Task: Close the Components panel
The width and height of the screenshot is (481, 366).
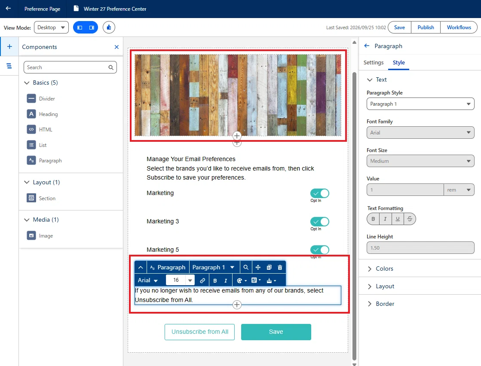Action: coord(116,47)
